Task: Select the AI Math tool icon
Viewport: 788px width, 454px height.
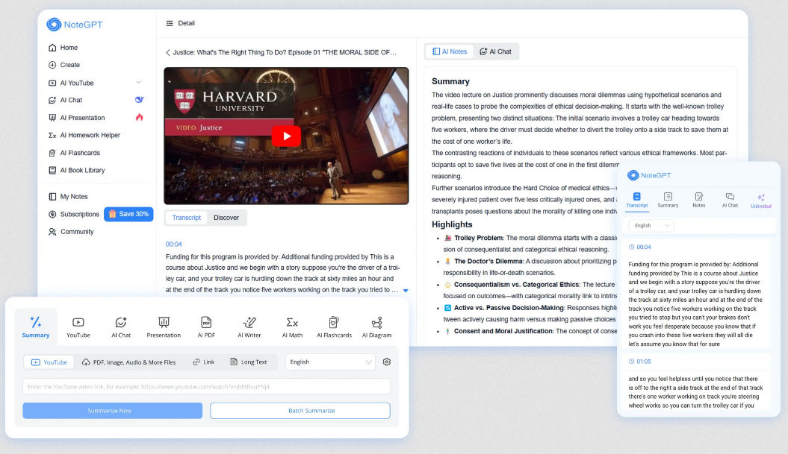Action: 292,327
